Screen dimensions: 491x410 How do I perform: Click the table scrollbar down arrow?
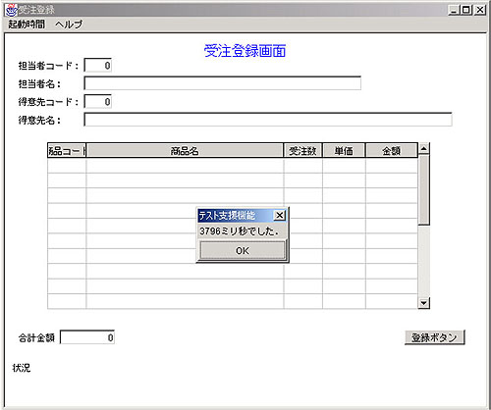pos(424,303)
